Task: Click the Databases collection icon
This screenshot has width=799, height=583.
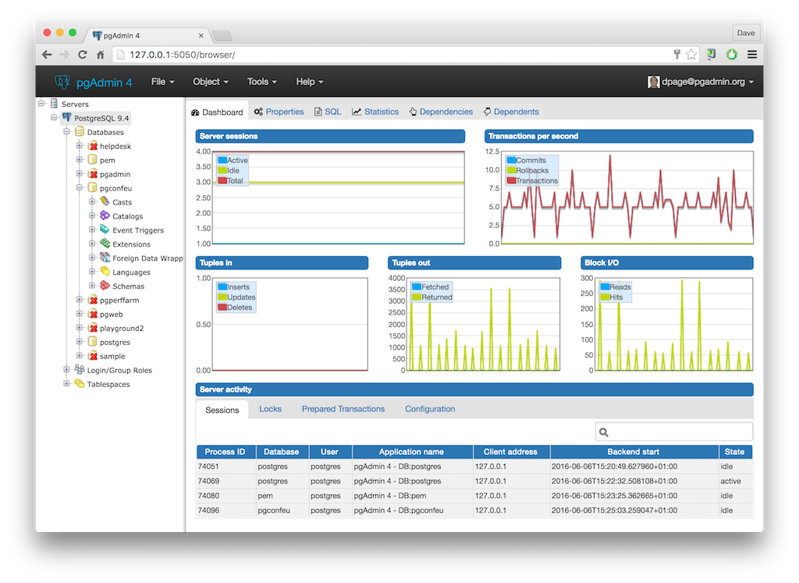Action: pos(80,131)
